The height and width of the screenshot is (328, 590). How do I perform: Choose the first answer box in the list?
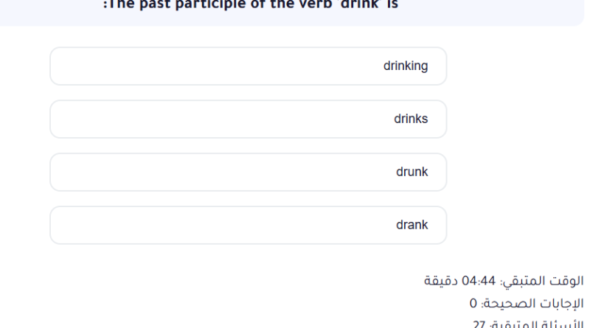[249, 66]
